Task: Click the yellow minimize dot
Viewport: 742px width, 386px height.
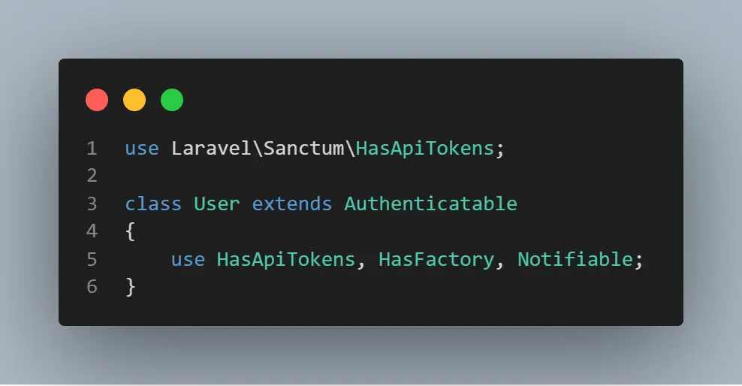Action: click(x=134, y=100)
